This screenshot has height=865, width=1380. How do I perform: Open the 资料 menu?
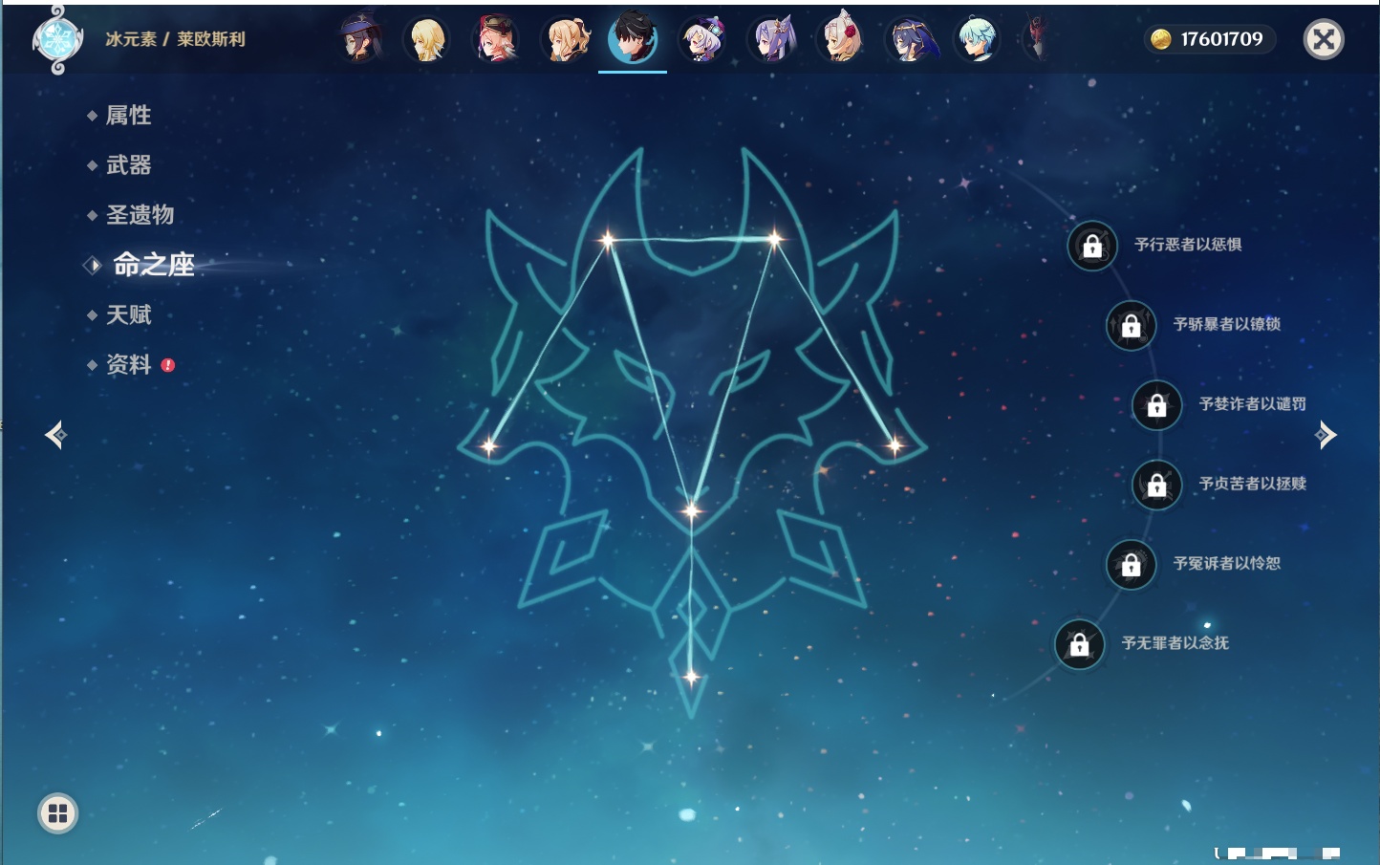pos(128,364)
